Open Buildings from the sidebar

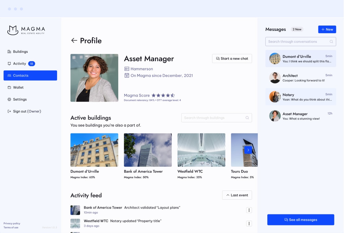click(x=20, y=51)
